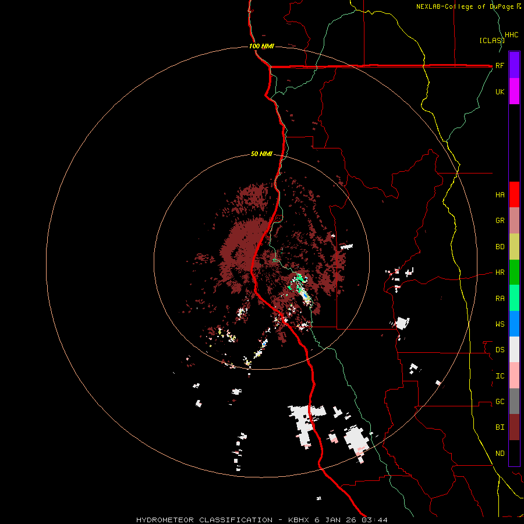The height and width of the screenshot is (524, 524).
Task: Click the 100 NMI range ring label
Action: click(x=261, y=46)
